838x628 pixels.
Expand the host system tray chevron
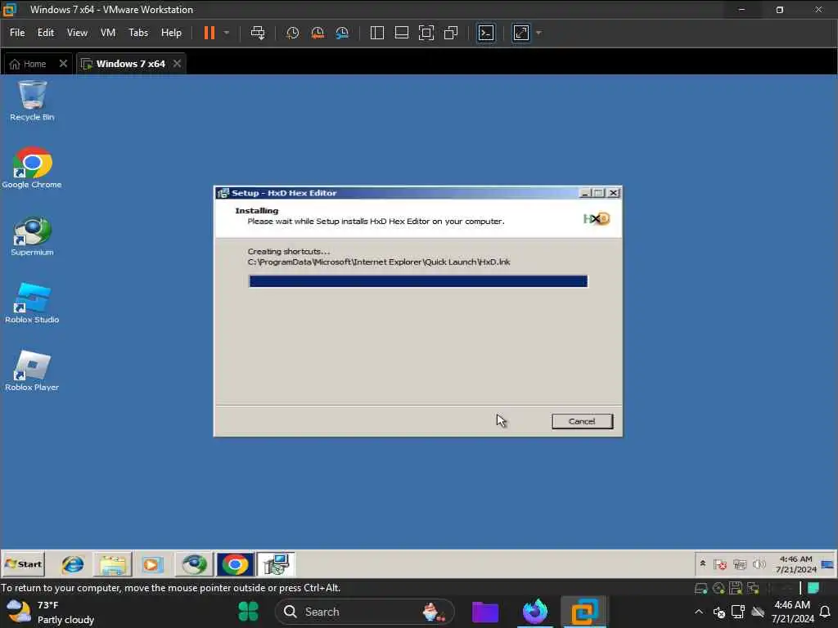point(699,612)
